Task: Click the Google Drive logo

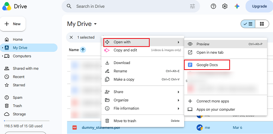Action: click(7, 6)
